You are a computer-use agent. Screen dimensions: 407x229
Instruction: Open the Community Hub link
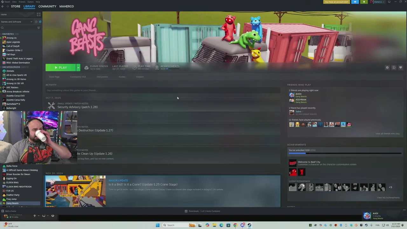78,77
